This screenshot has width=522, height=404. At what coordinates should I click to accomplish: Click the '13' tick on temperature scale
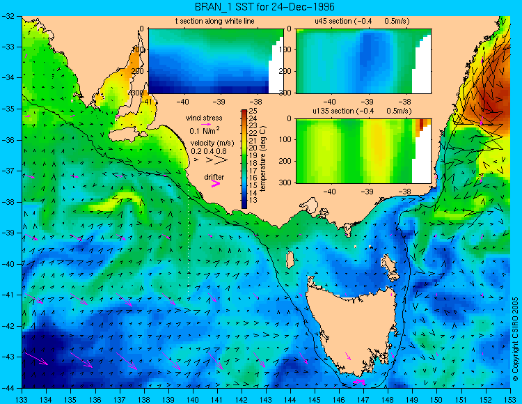253,200
